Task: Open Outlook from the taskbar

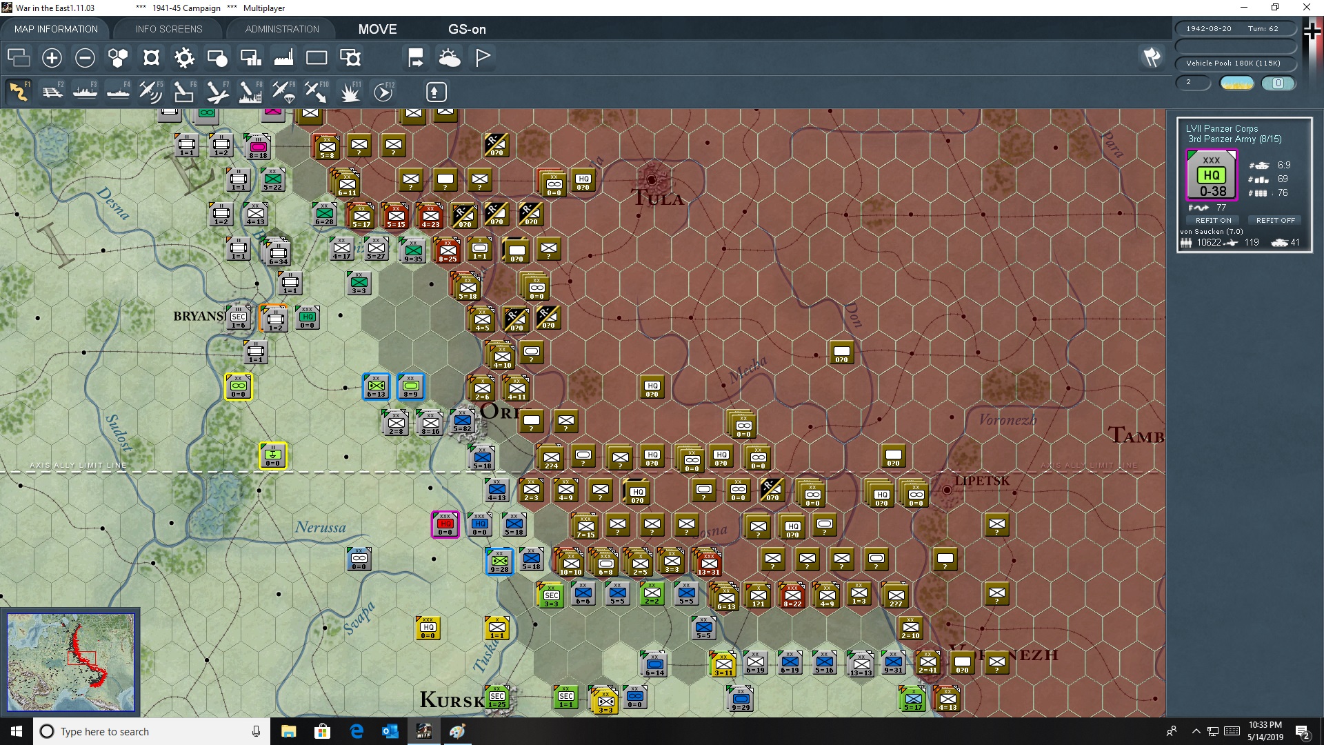Action: 390,731
